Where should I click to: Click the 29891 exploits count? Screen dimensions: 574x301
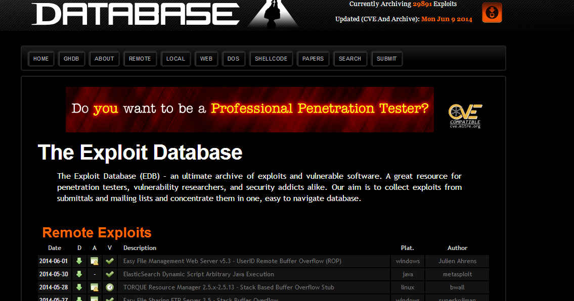click(x=422, y=4)
